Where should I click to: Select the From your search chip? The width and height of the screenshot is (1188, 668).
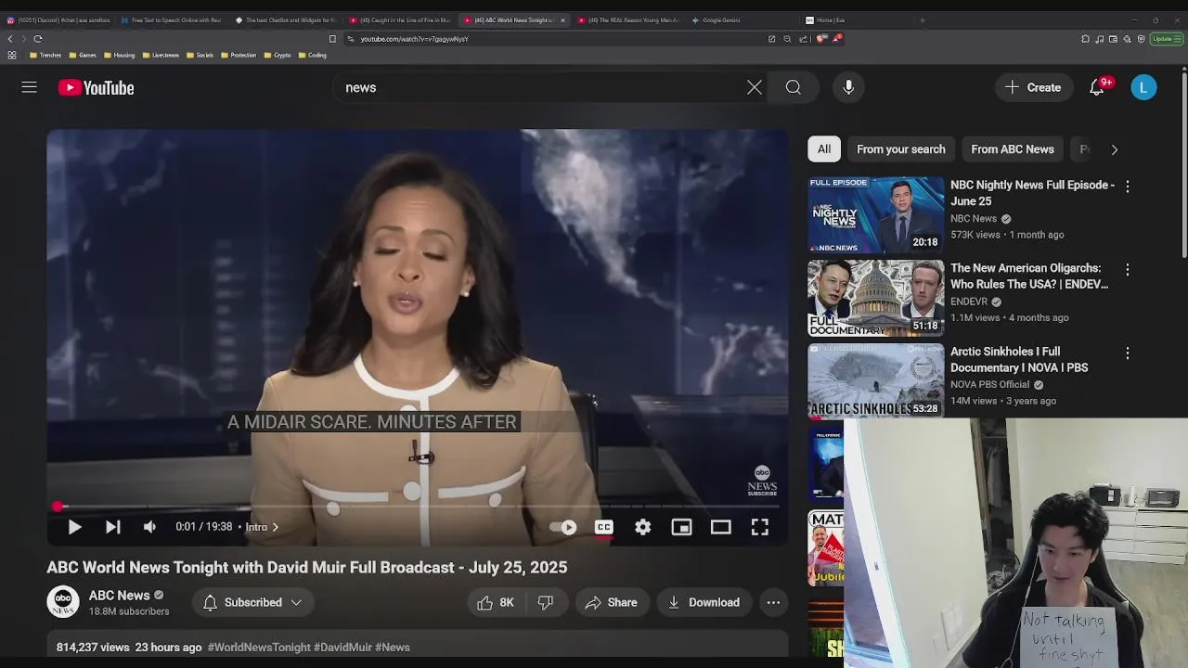(x=900, y=149)
